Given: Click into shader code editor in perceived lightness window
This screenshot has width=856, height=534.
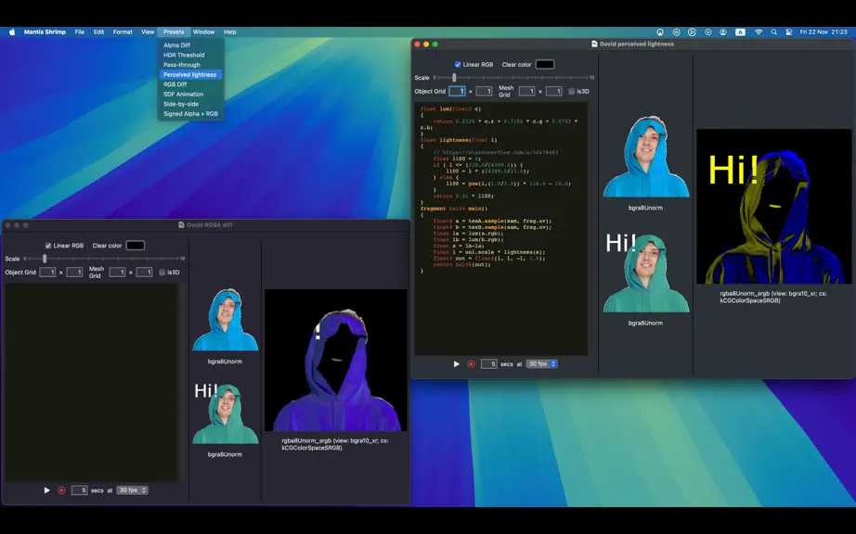Looking at the screenshot, I should (501, 229).
